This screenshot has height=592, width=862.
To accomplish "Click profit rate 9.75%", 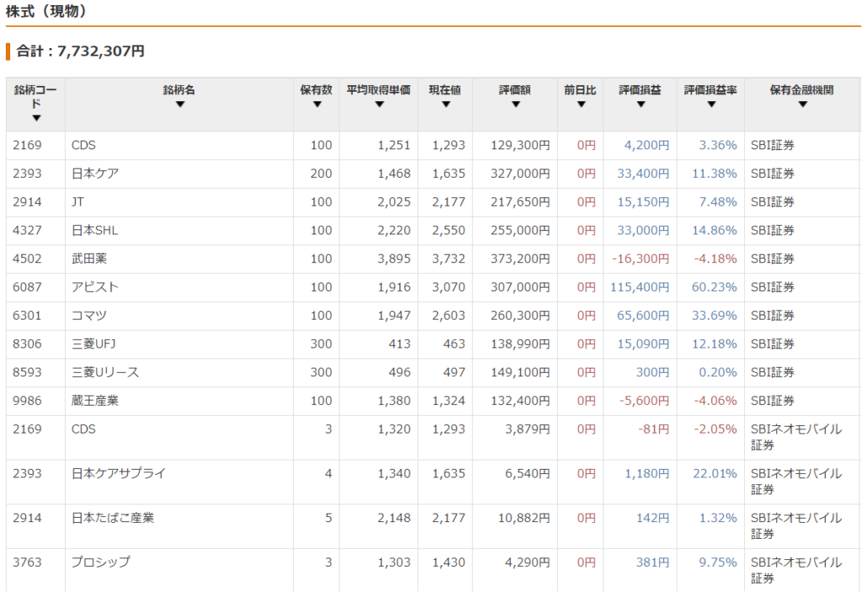I will [718, 563].
